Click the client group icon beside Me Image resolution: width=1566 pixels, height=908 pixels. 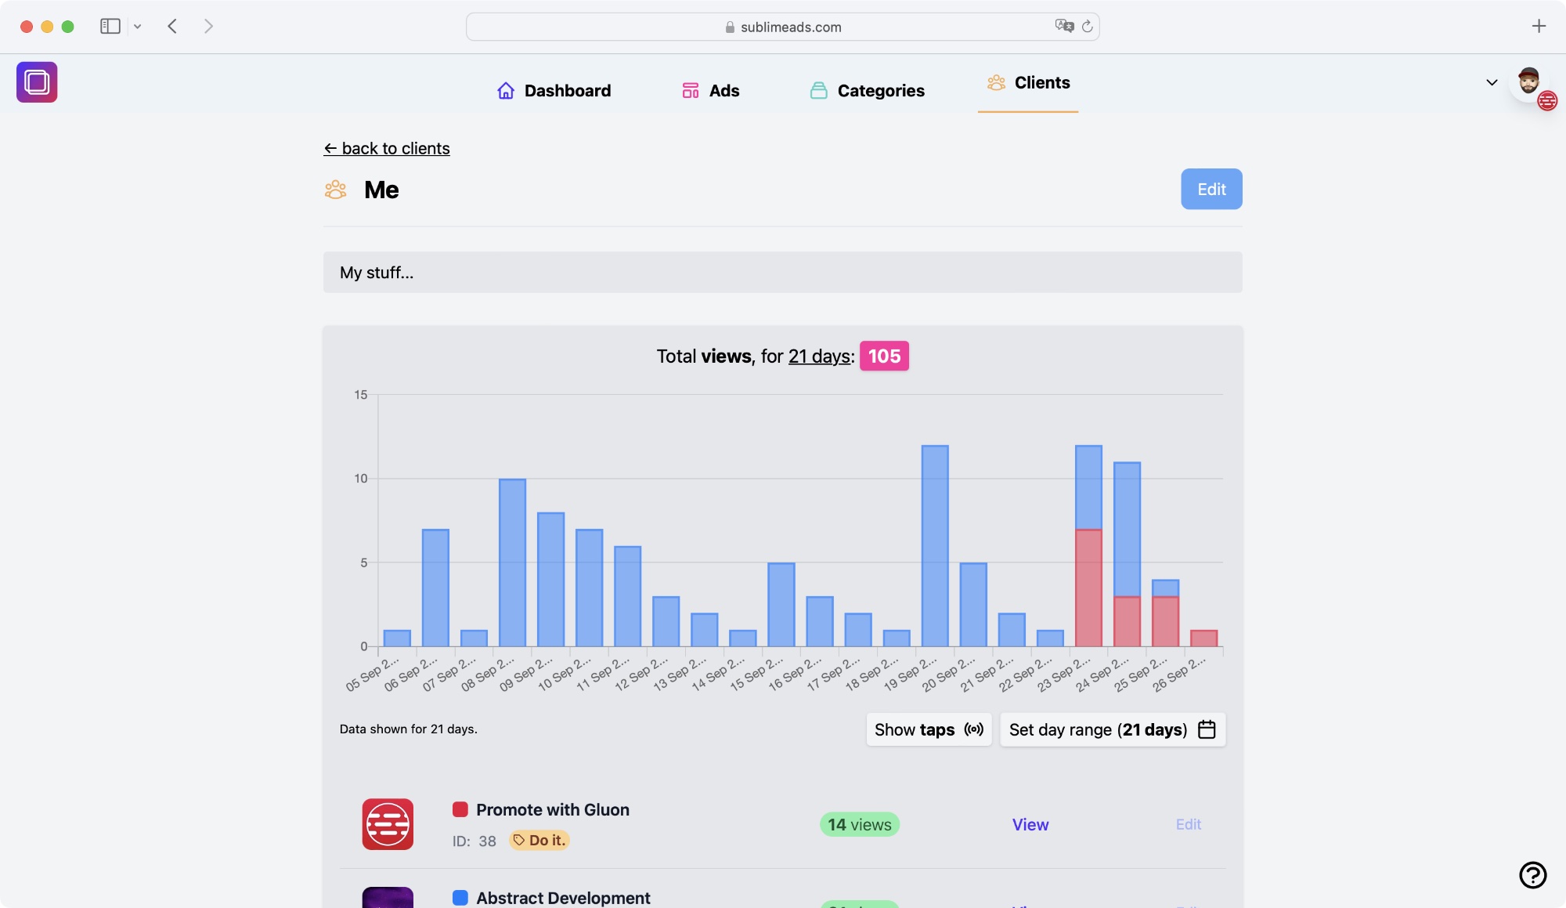[x=336, y=190]
